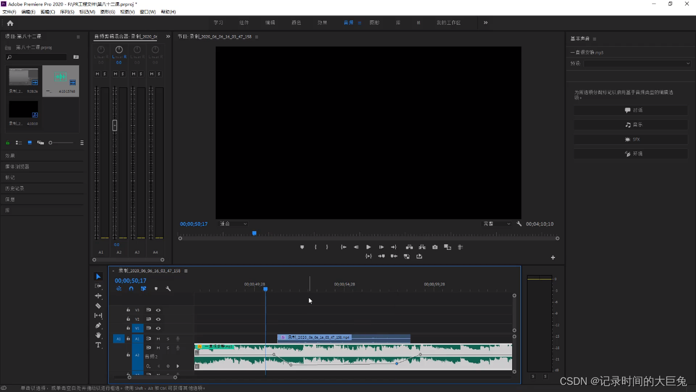Image resolution: width=696 pixels, height=392 pixels.
Task: Switch project panel to icon view
Action: [30, 143]
